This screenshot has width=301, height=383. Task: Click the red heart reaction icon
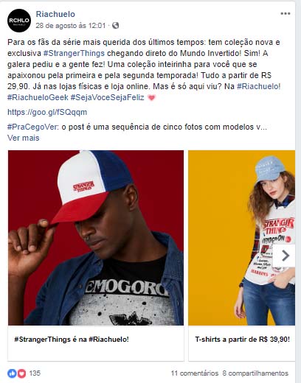tap(21, 373)
